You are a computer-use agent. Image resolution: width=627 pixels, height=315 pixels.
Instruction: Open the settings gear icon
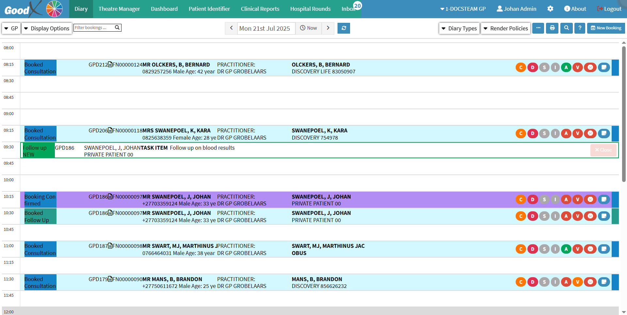(x=550, y=9)
